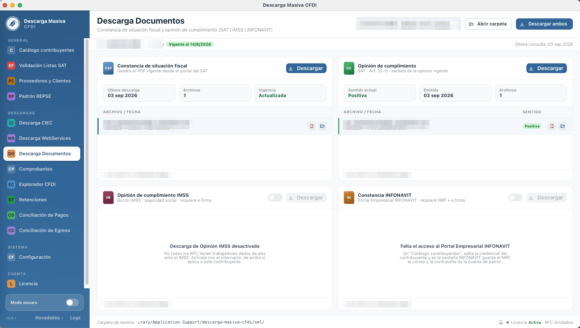Click the CO Conciliación de Pagos icon
The image size is (580, 328).
click(x=11, y=215)
